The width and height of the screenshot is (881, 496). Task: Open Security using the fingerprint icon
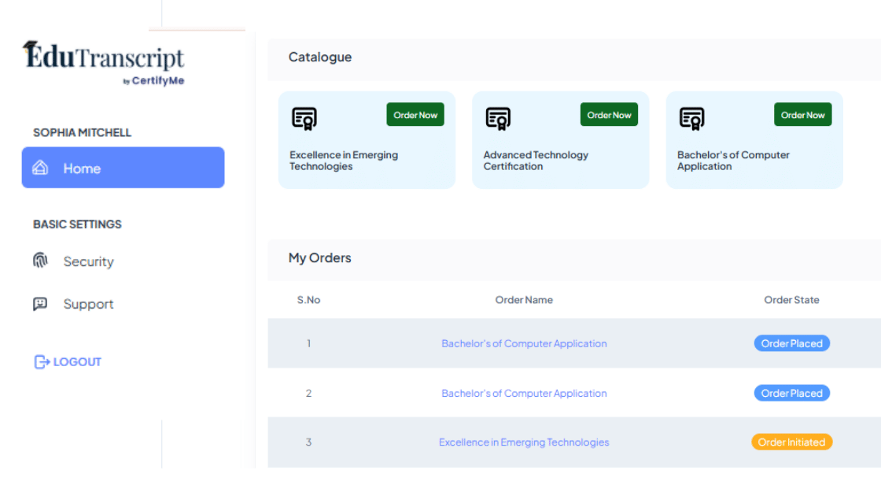(41, 261)
